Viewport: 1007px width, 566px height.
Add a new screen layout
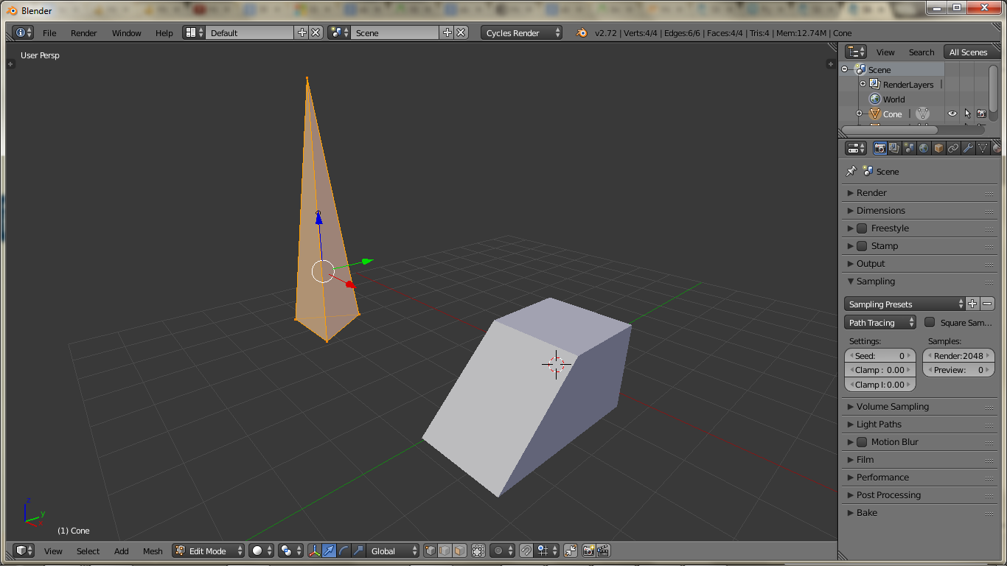point(302,32)
